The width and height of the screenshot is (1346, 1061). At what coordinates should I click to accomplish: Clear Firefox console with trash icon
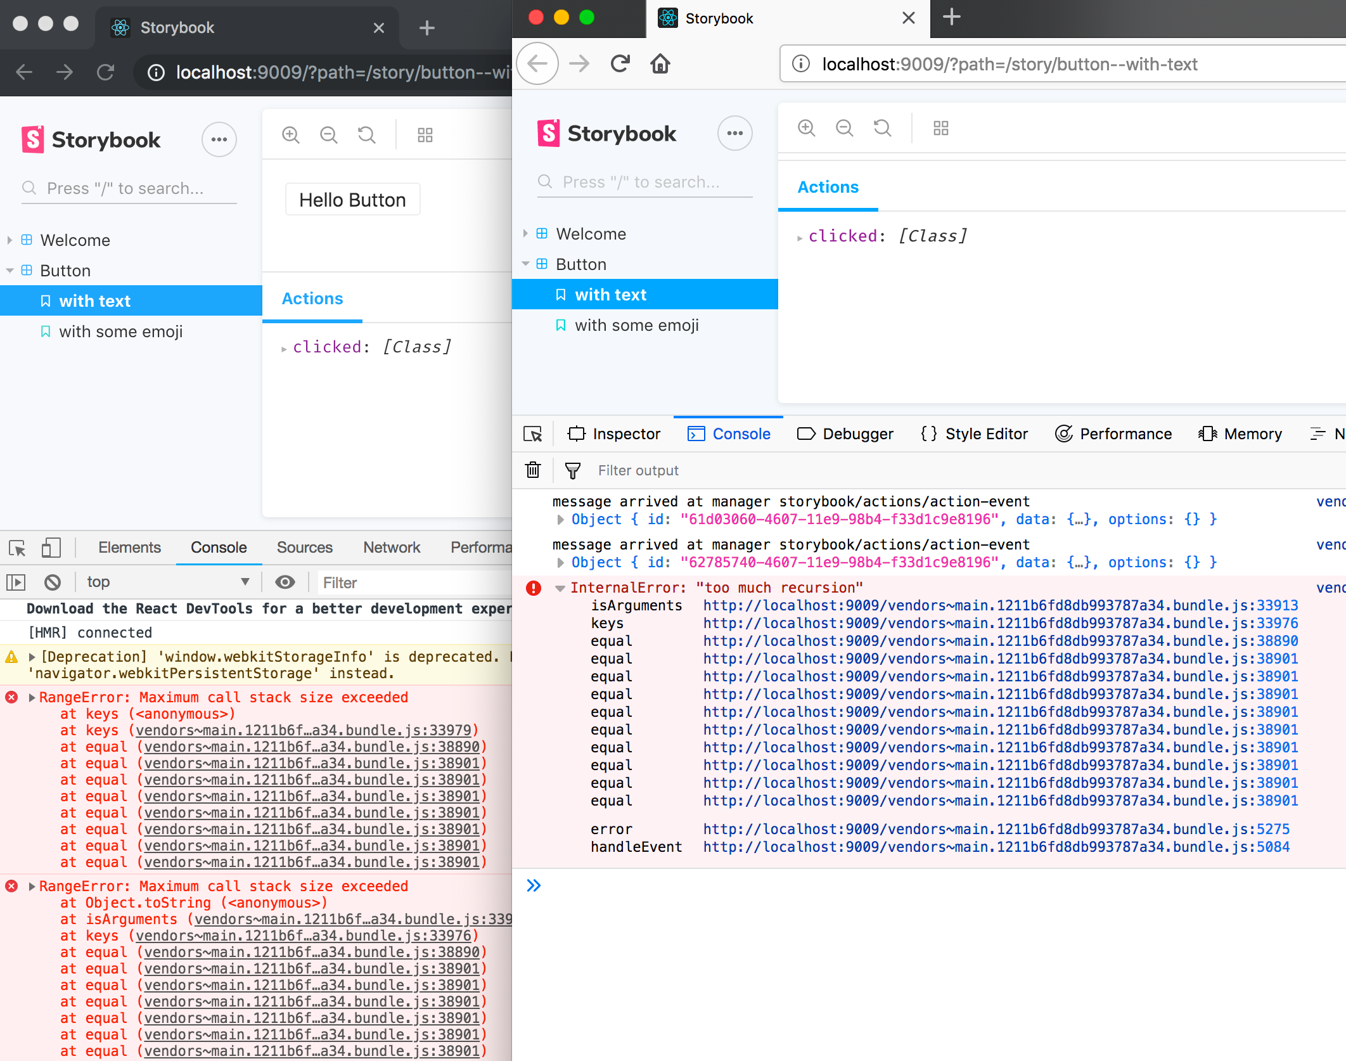(x=533, y=470)
